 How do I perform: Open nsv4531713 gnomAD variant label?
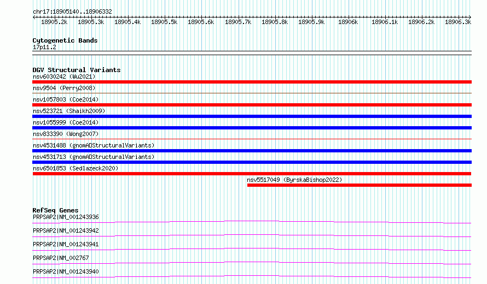click(x=94, y=157)
